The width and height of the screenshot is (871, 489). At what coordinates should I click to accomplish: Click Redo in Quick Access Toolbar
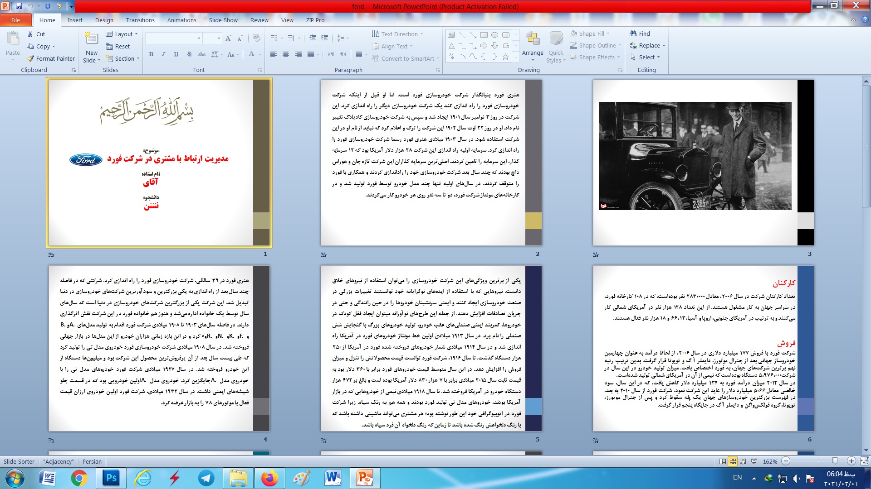(48, 6)
